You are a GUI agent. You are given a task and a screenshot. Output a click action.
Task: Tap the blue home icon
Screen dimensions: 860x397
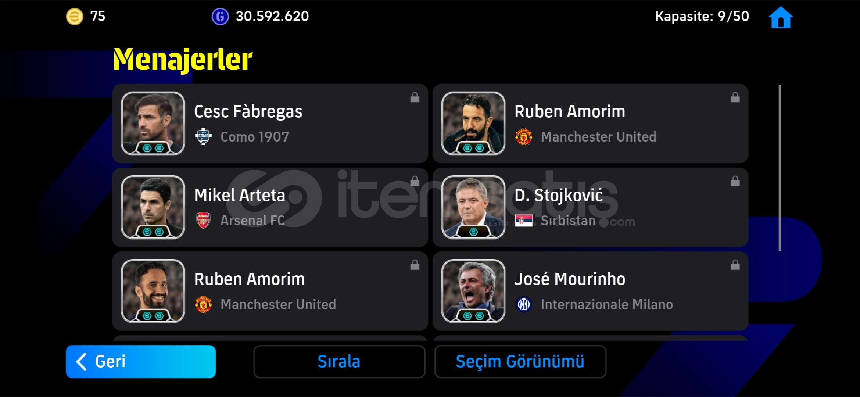tap(781, 17)
